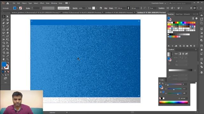Swap fill and stroke arrow icon
Image resolution: width=204 pixels, height=114 pixels.
[8, 63]
